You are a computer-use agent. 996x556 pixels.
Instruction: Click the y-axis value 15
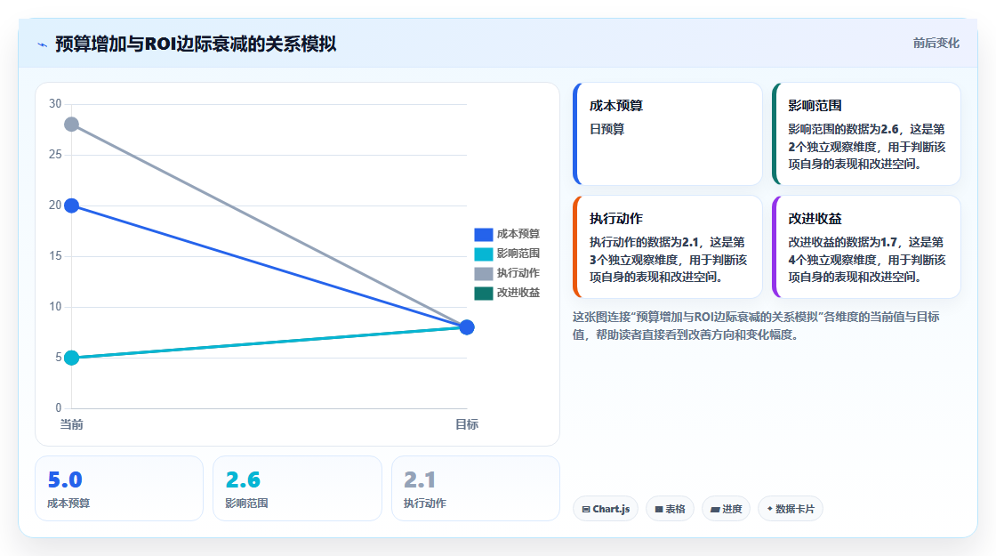point(55,256)
